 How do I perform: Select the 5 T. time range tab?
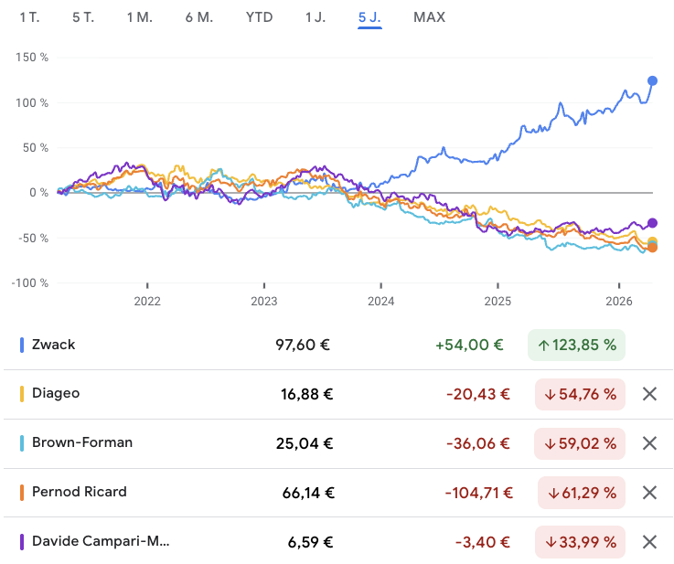(x=83, y=17)
